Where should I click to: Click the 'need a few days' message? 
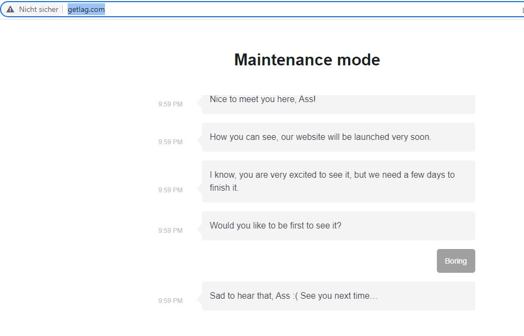(338, 182)
